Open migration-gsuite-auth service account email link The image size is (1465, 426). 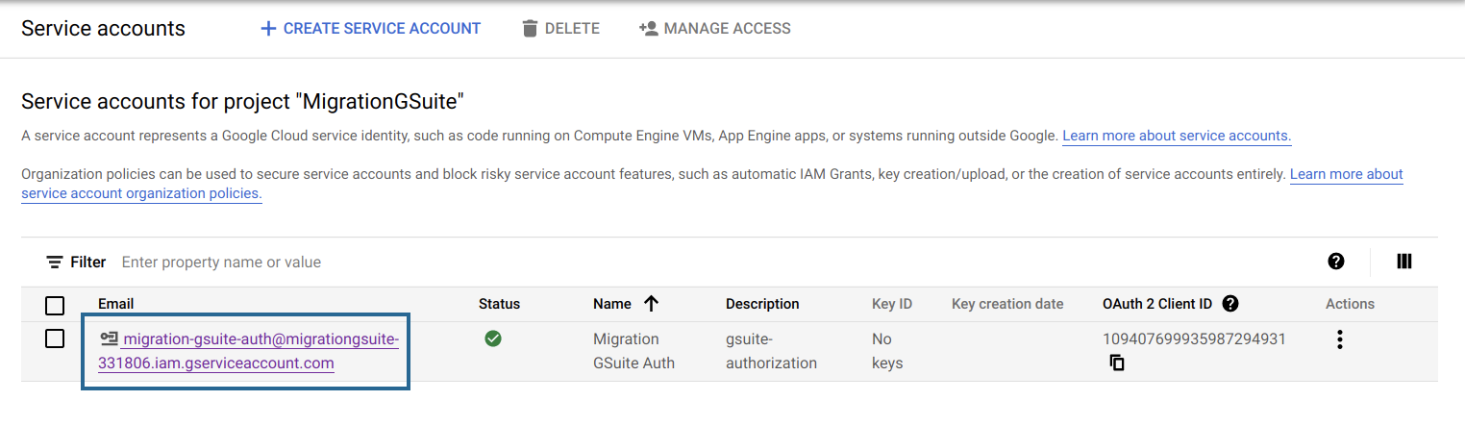(248, 351)
